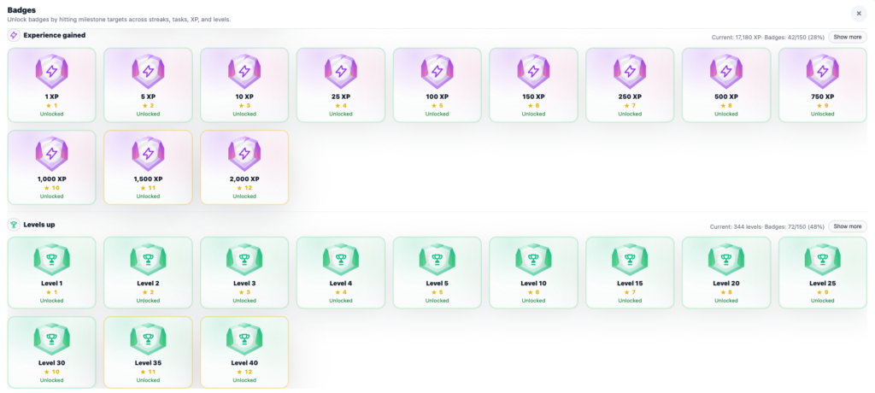Click the Level 1 trophy badge icon
875x393 pixels.
tap(51, 258)
